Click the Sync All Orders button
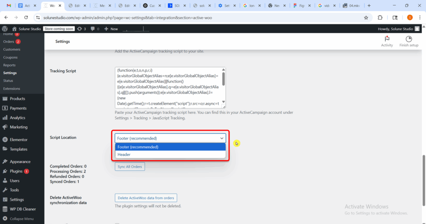The height and width of the screenshot is (224, 426). pos(130,167)
